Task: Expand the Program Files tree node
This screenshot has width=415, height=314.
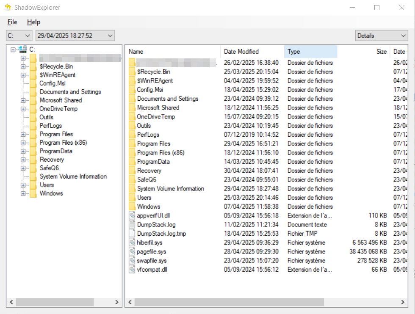Action: pos(23,134)
